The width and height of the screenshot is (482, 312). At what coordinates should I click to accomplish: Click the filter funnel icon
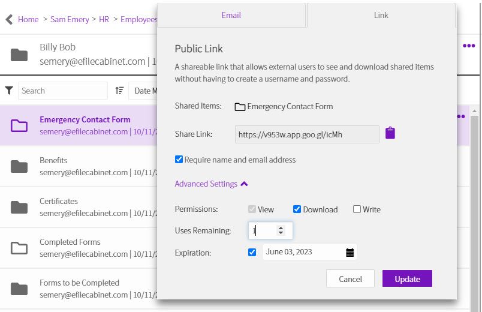[9, 91]
